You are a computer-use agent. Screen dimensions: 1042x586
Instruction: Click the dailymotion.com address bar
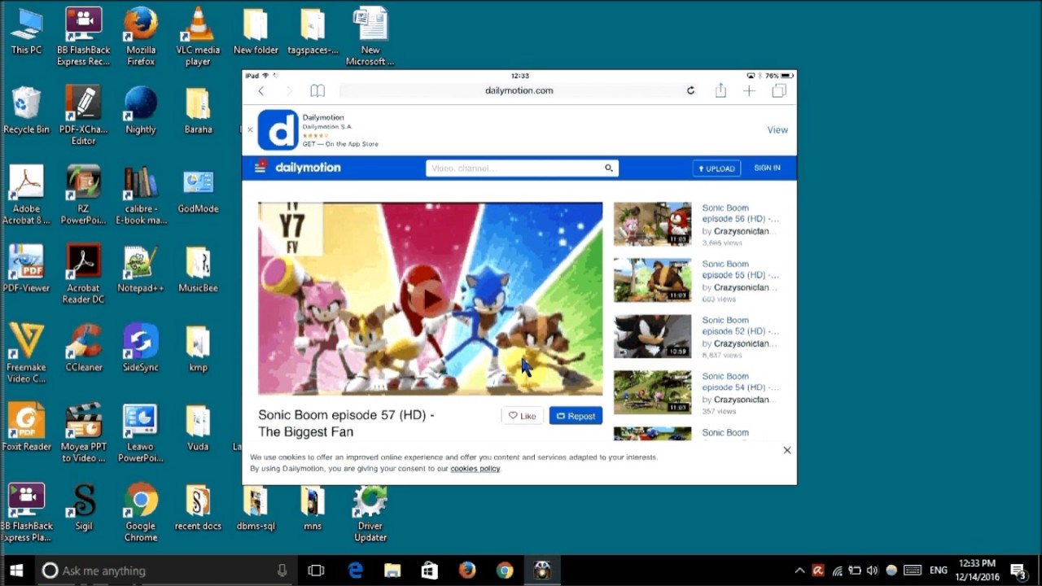coord(519,90)
